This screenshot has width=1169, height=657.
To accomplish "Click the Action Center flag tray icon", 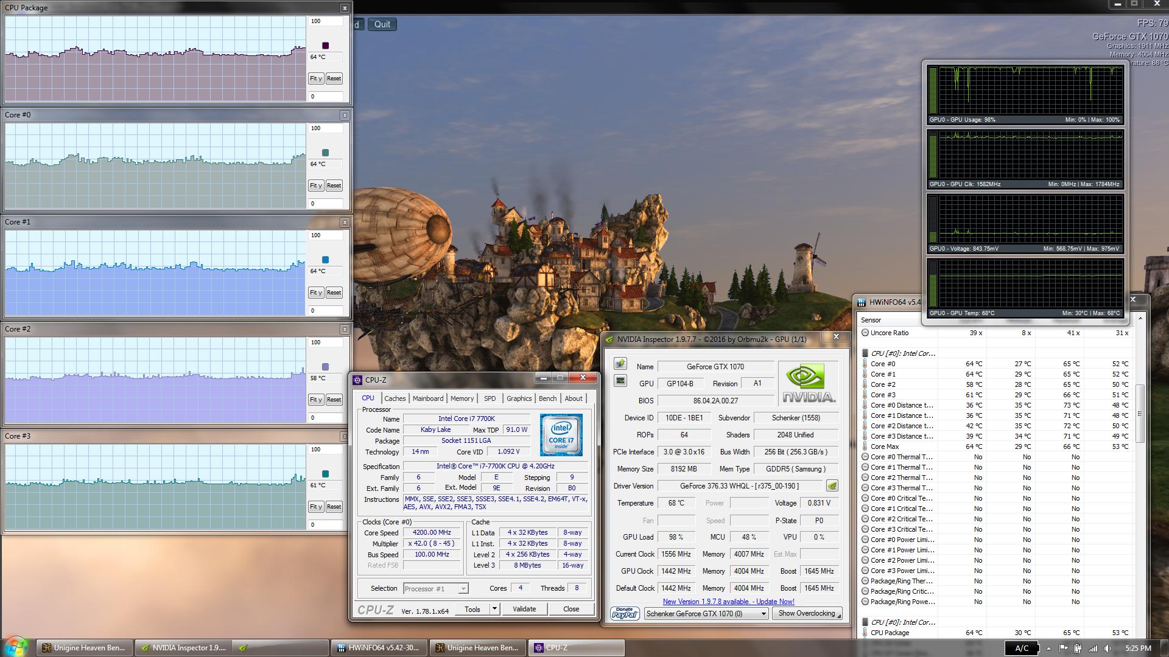I will click(x=1064, y=648).
